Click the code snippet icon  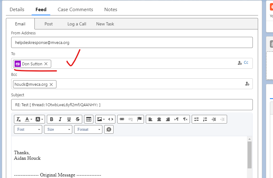pyautogui.click(x=111, y=119)
